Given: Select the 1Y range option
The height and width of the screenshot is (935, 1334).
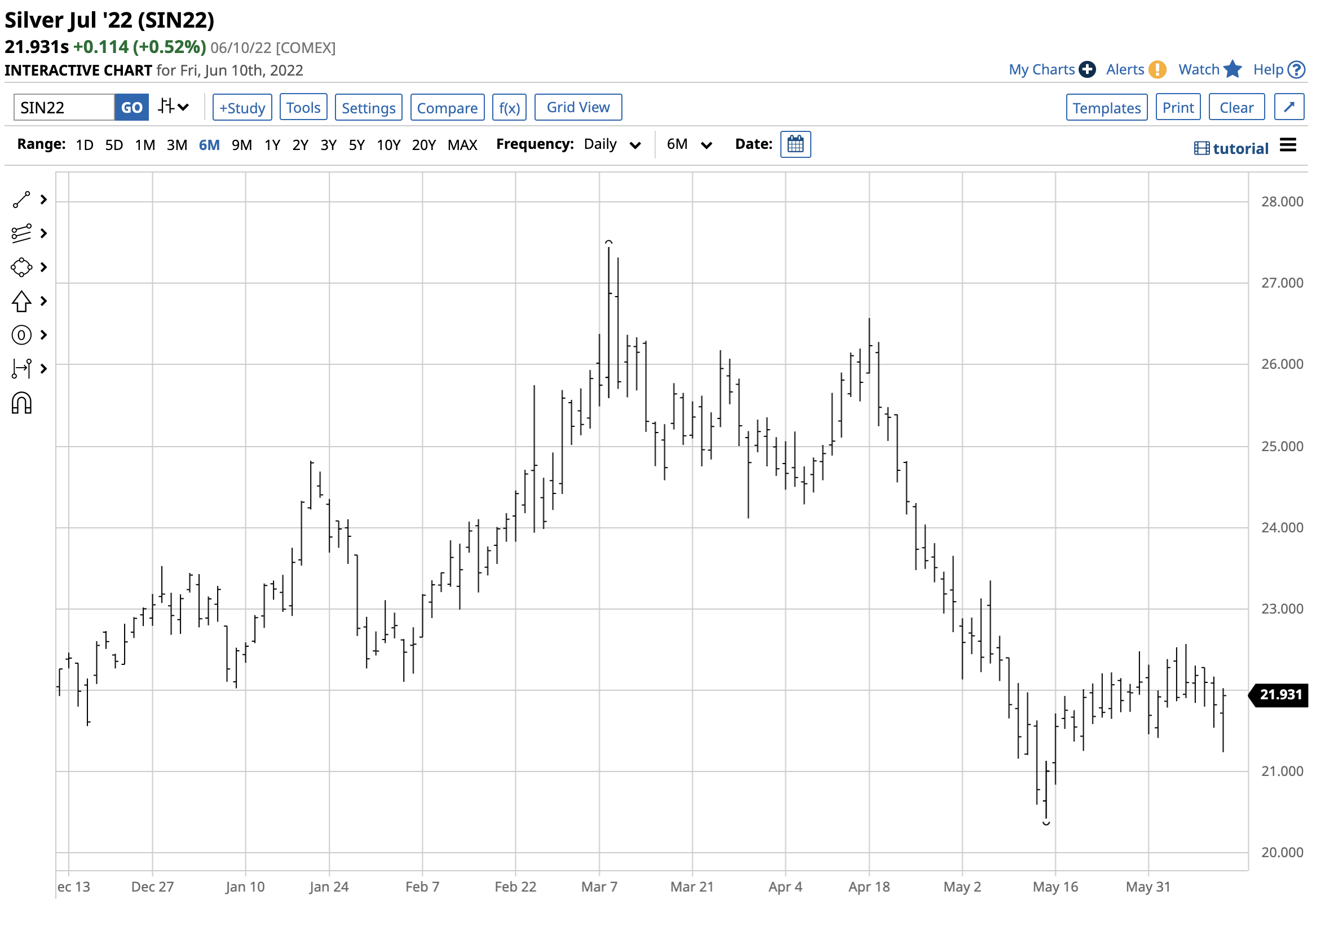Looking at the screenshot, I should tap(272, 145).
